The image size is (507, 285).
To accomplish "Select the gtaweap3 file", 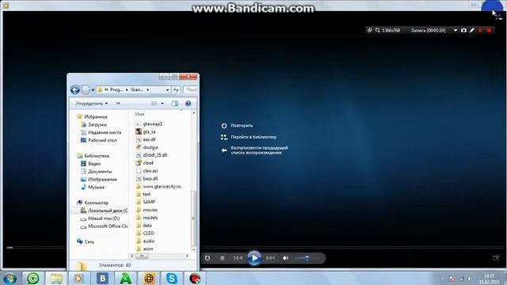I will click(149, 123).
